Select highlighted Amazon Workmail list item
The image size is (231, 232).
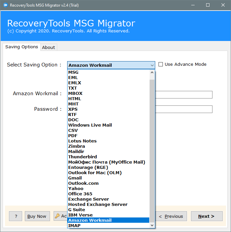109,220
